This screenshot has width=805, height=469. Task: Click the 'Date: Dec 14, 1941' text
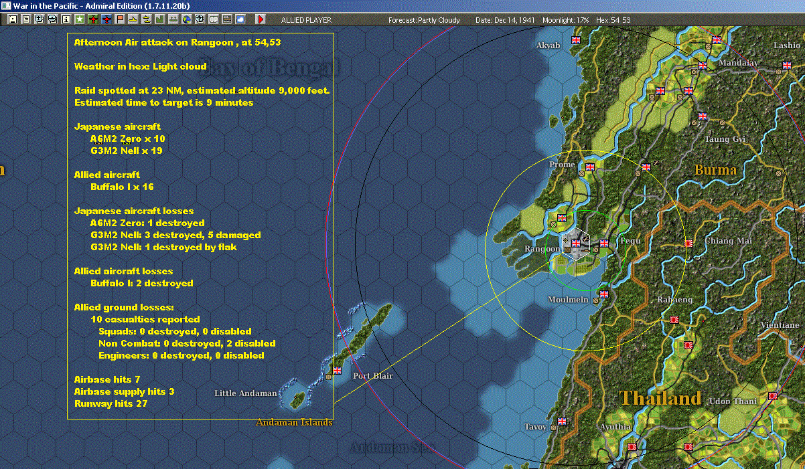pyautogui.click(x=505, y=20)
